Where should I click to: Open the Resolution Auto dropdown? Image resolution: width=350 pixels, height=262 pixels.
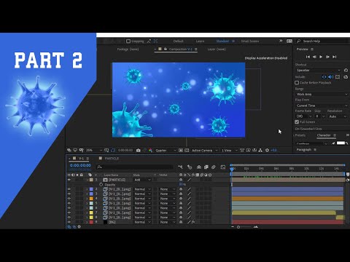pos(338,116)
